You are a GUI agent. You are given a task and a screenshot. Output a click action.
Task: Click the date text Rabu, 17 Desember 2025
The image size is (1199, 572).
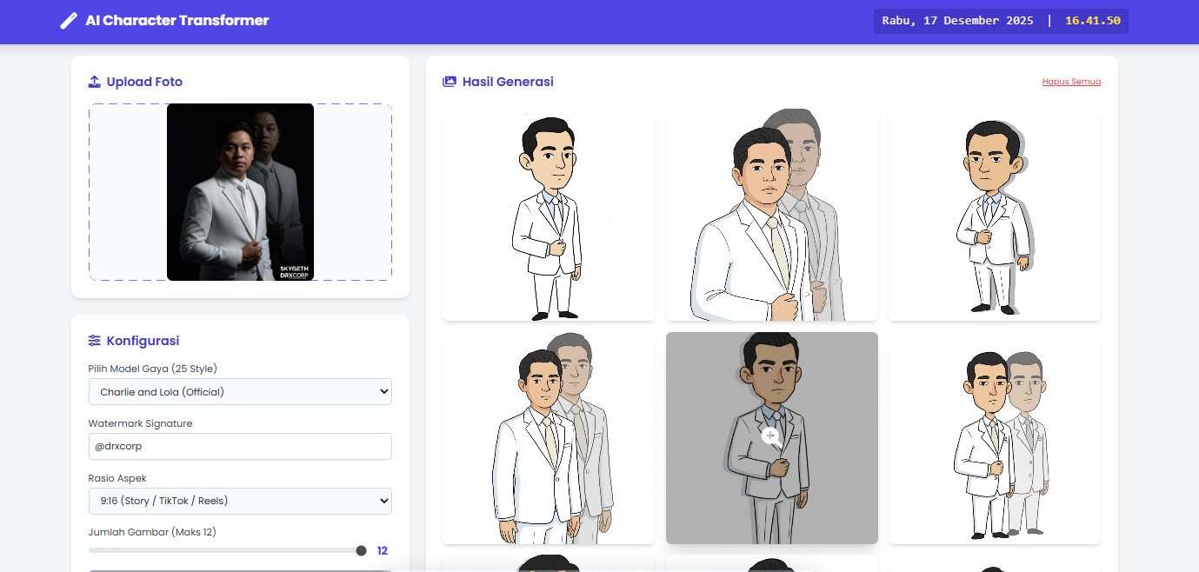pyautogui.click(x=957, y=20)
